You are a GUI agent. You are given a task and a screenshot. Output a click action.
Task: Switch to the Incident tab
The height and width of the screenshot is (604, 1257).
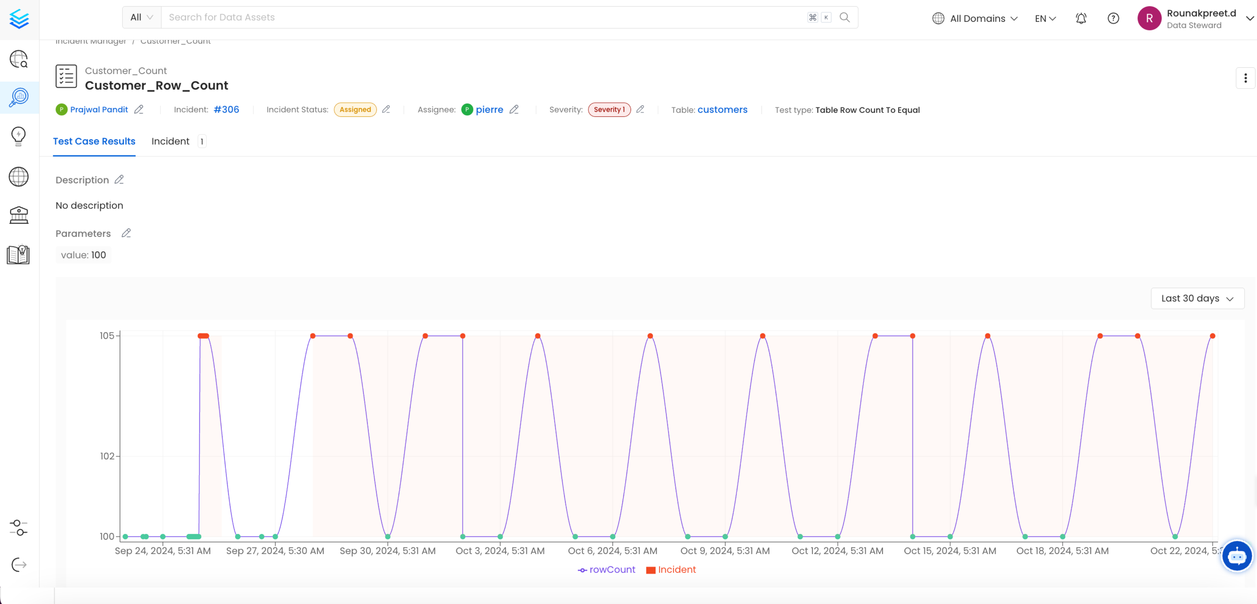[x=170, y=141]
